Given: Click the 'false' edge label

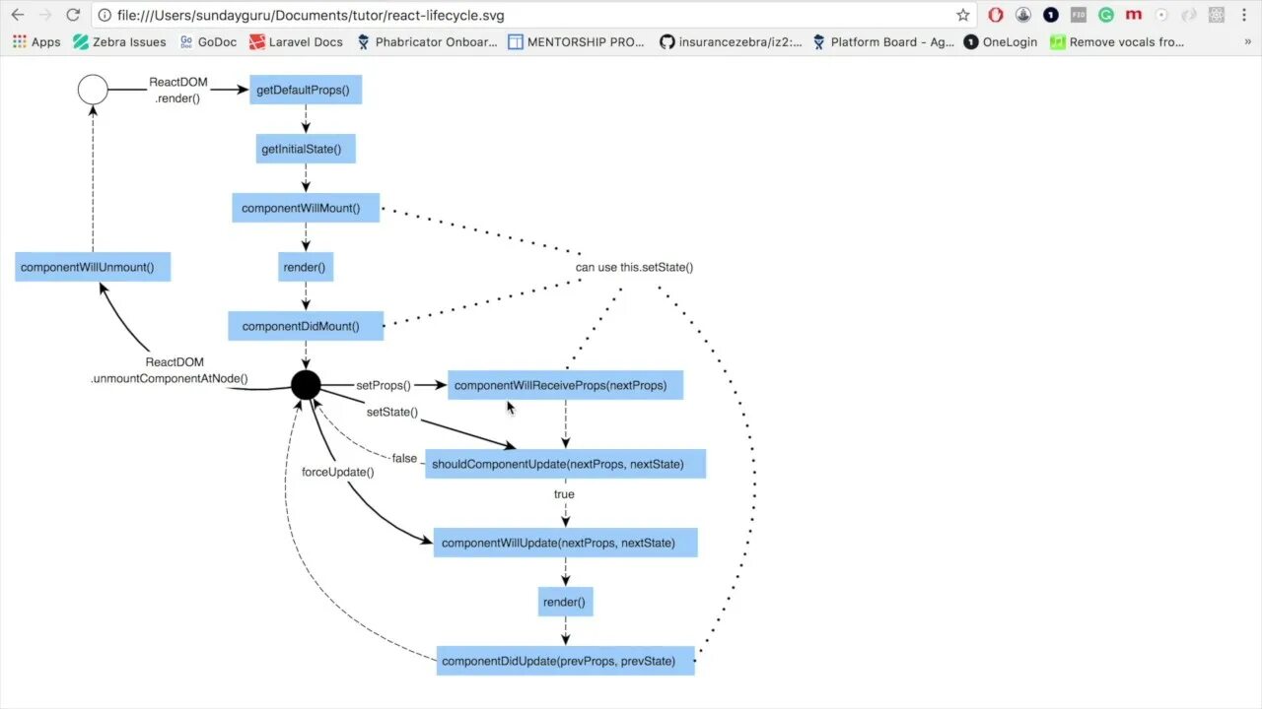Looking at the screenshot, I should [404, 458].
